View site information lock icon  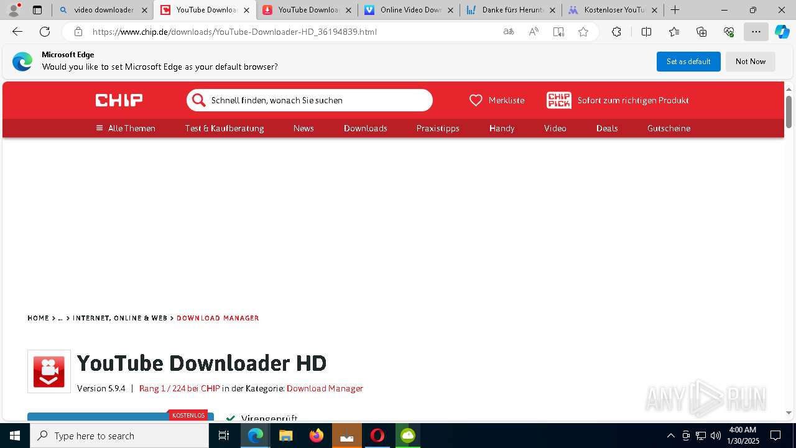[78, 32]
